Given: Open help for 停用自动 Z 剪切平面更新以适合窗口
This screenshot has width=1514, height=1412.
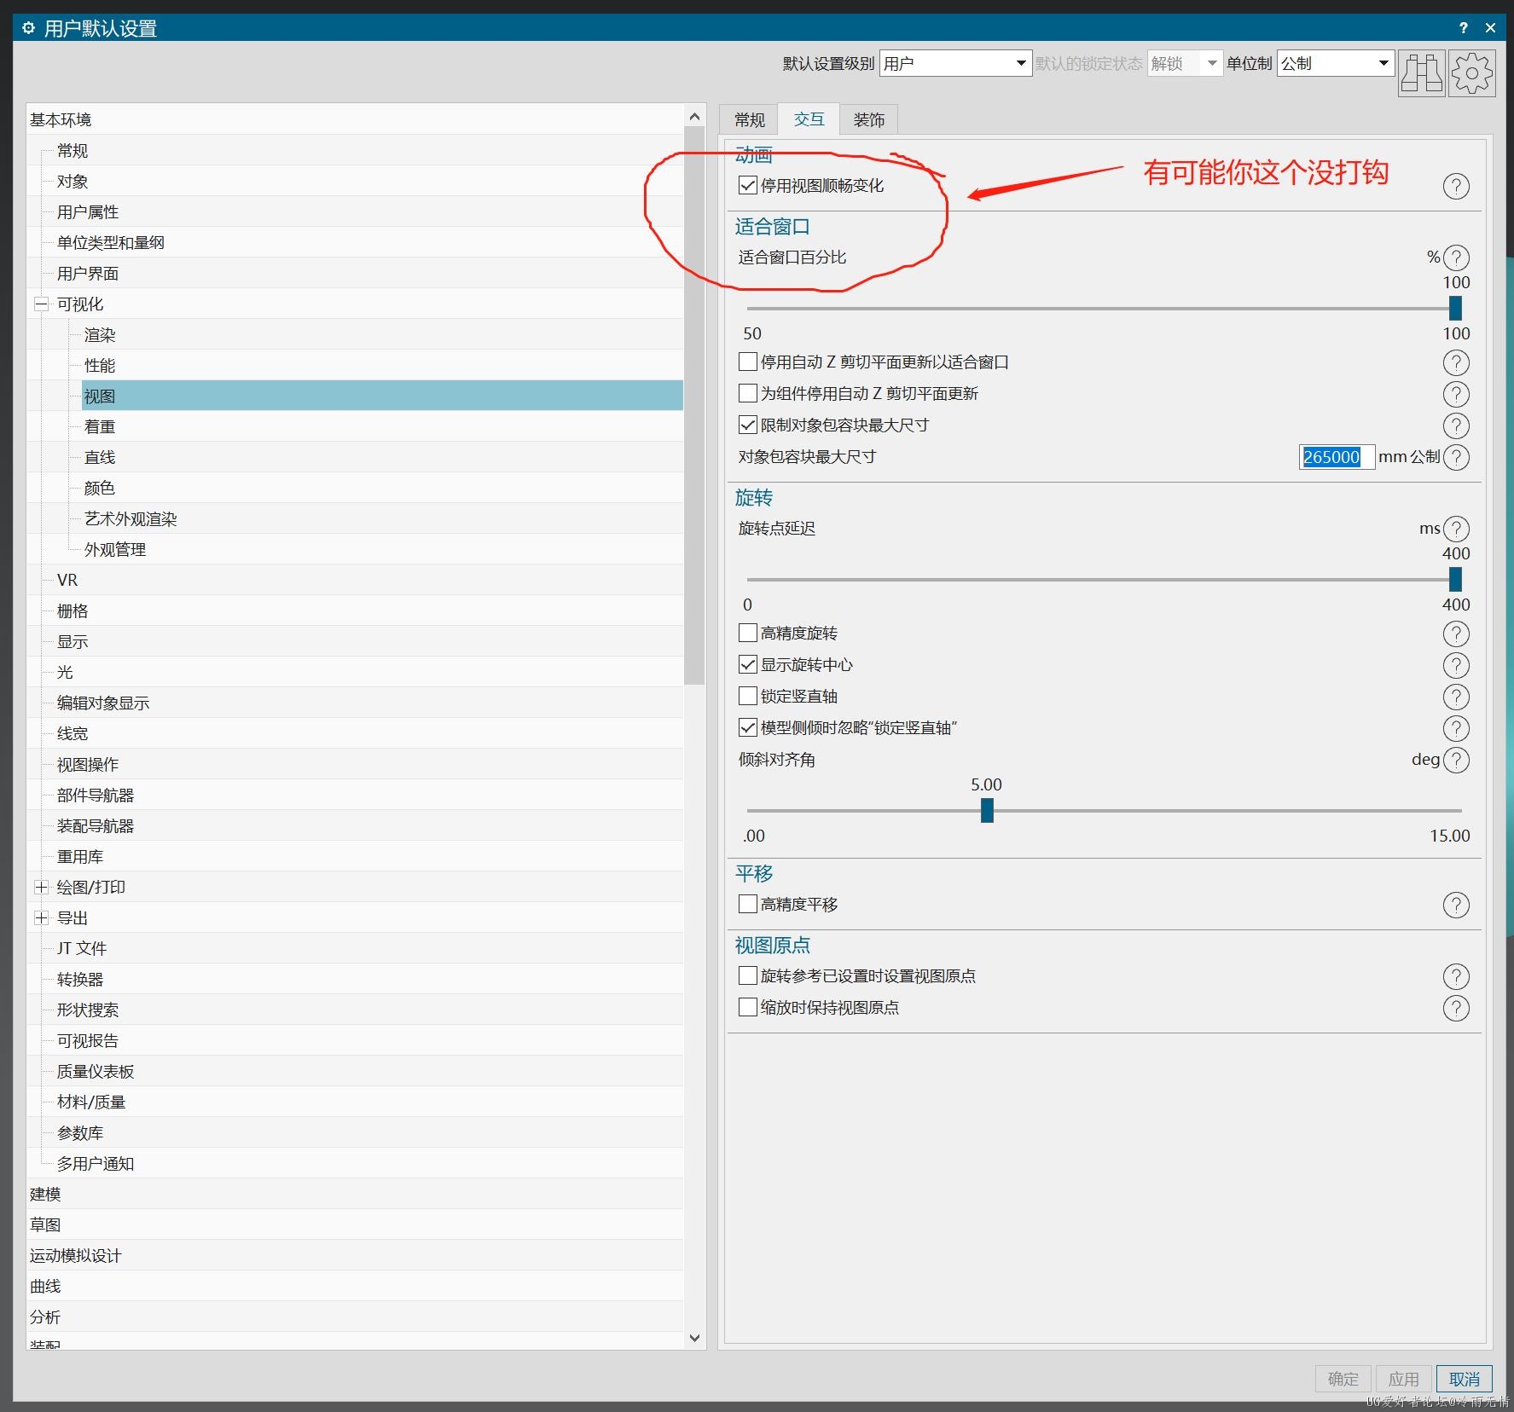Looking at the screenshot, I should 1456,363.
